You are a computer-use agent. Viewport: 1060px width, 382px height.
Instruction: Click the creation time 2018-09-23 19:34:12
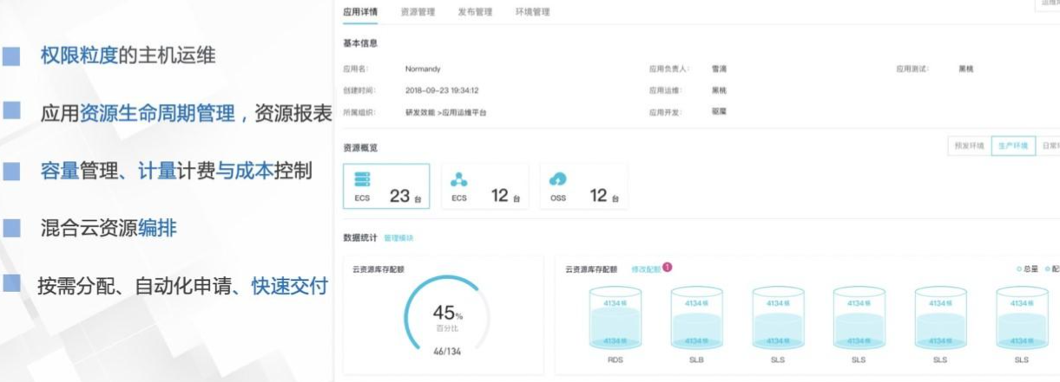coord(442,90)
